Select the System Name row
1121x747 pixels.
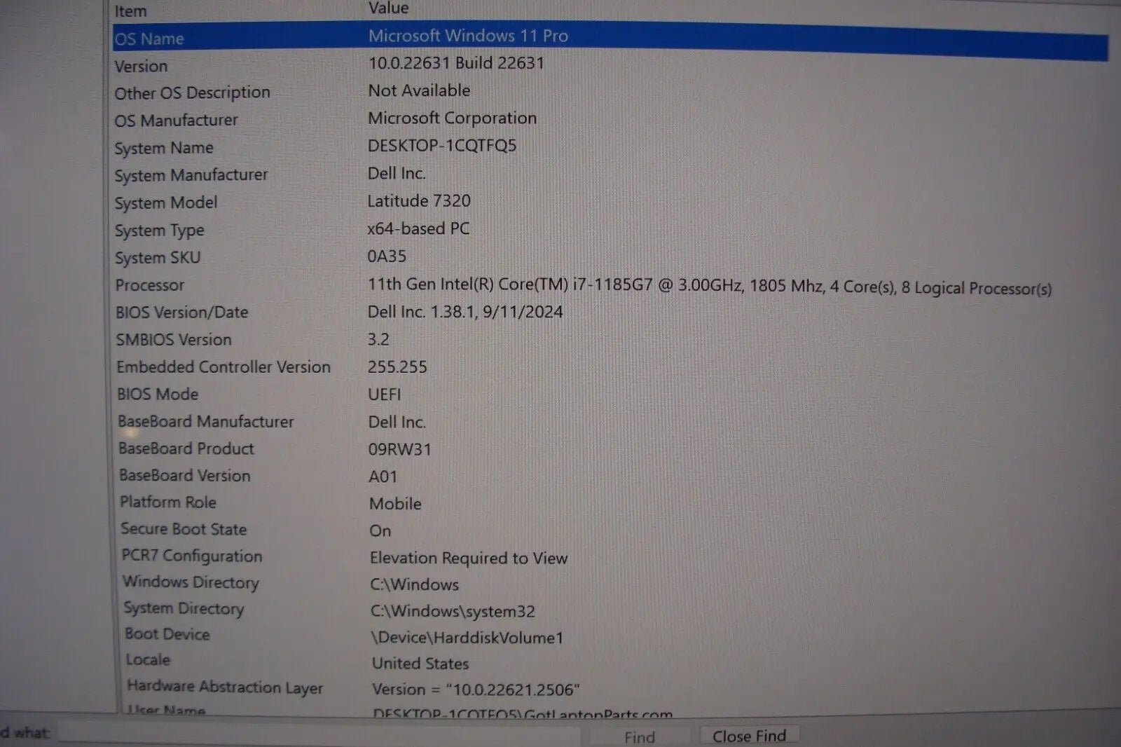[x=164, y=148]
